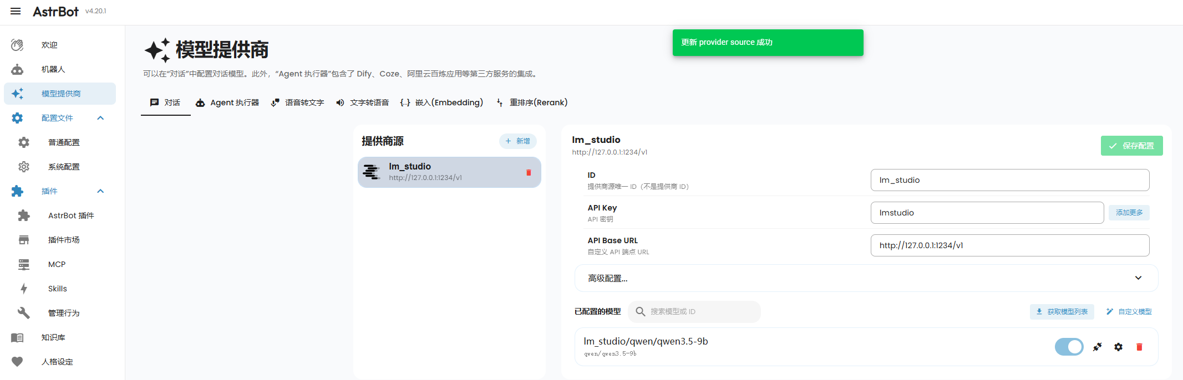This screenshot has width=1183, height=380.
Task: Click the AstrBot 插件 puzzle icon
Action: pos(24,215)
